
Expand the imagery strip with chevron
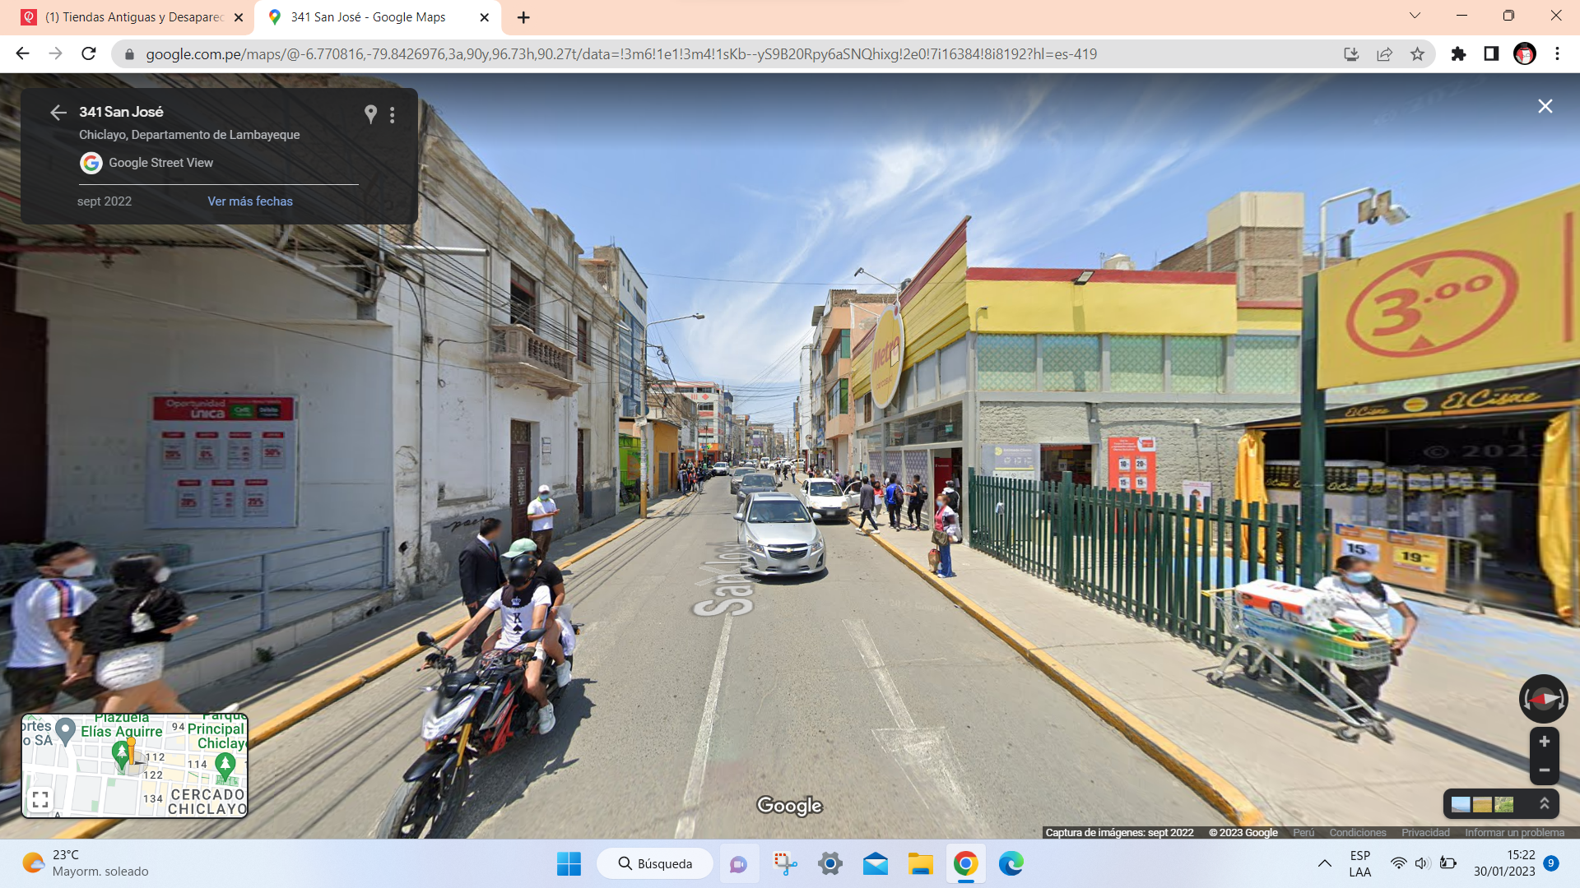click(x=1545, y=803)
